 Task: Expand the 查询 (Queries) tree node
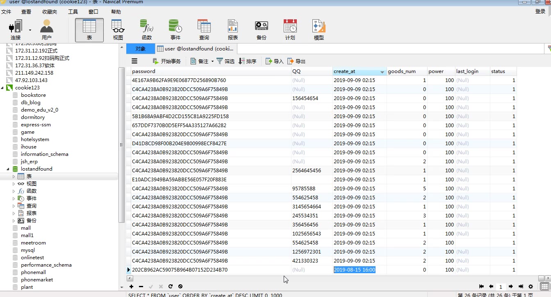click(x=14, y=206)
